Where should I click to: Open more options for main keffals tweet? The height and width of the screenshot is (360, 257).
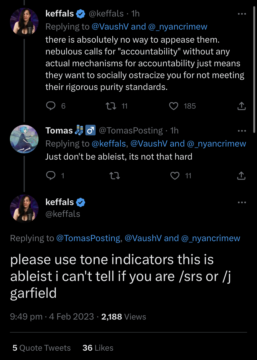242,202
